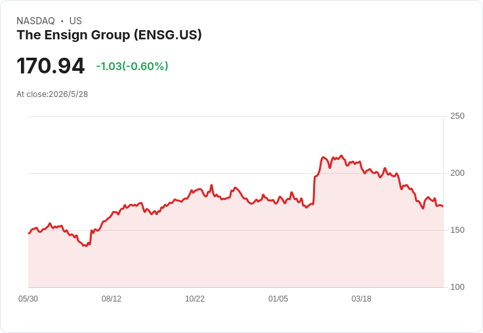Viewport: 483px width, 333px height.
Task: Click the 08/12 date on x-axis
Action: coord(112,299)
